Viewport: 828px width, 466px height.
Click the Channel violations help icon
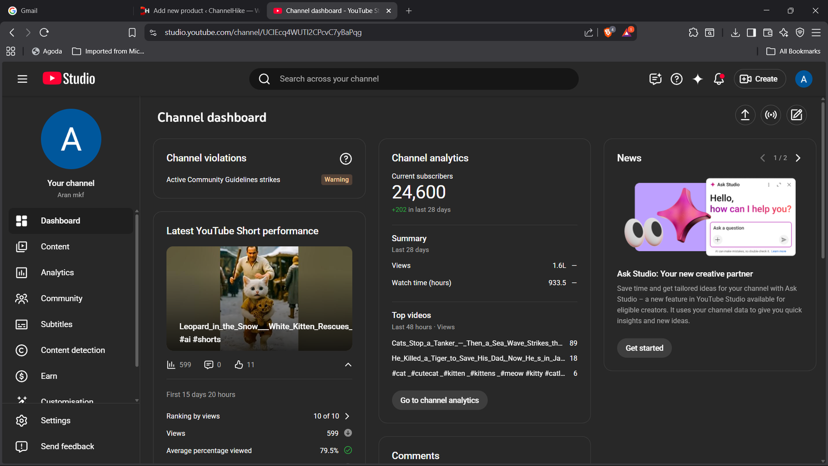[x=346, y=159]
